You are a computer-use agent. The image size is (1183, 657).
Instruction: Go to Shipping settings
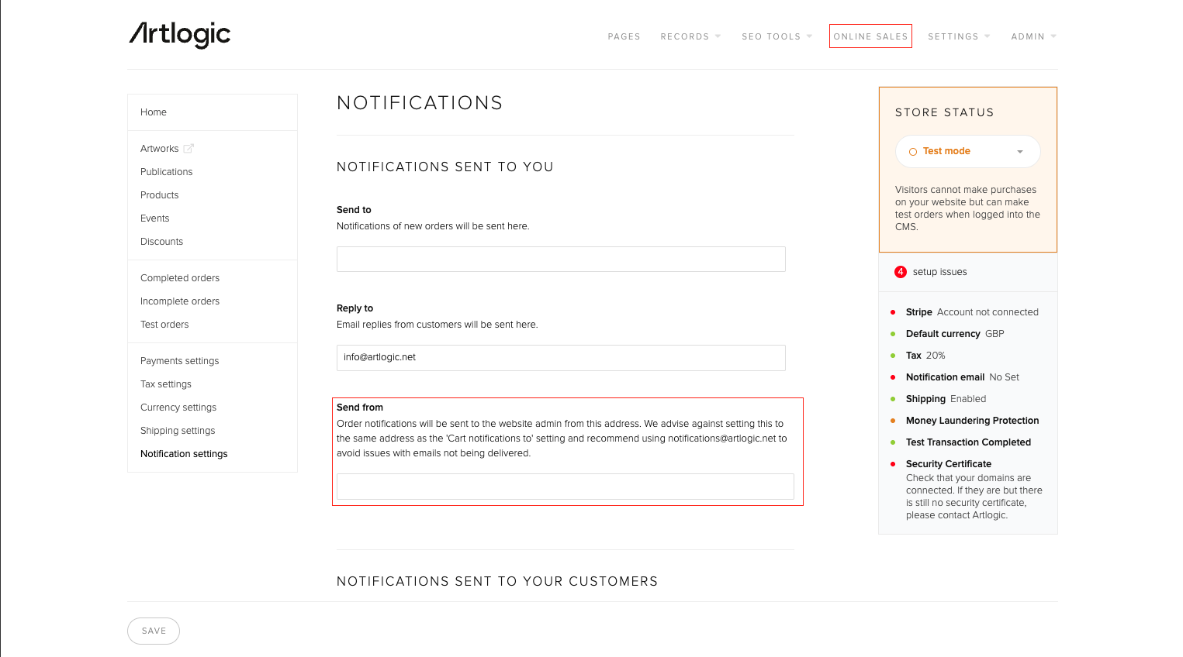point(178,431)
